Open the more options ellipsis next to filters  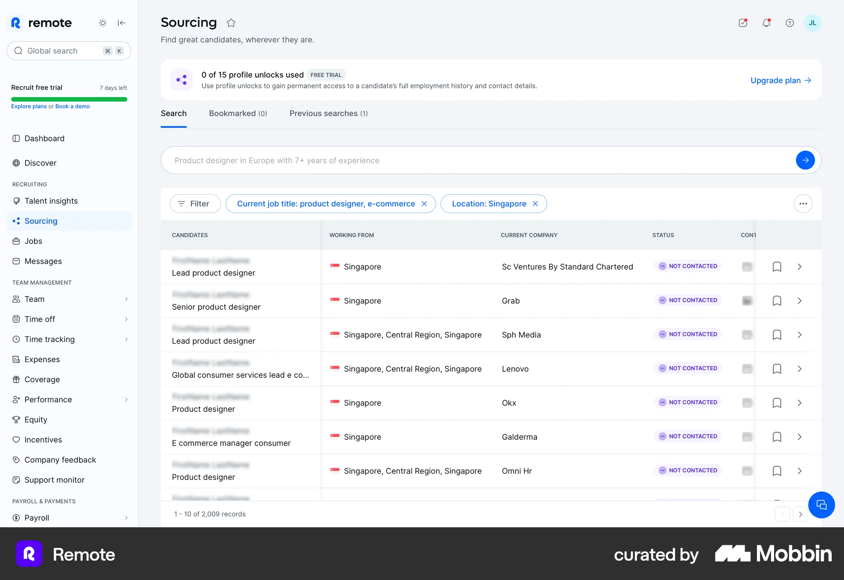pyautogui.click(x=803, y=203)
